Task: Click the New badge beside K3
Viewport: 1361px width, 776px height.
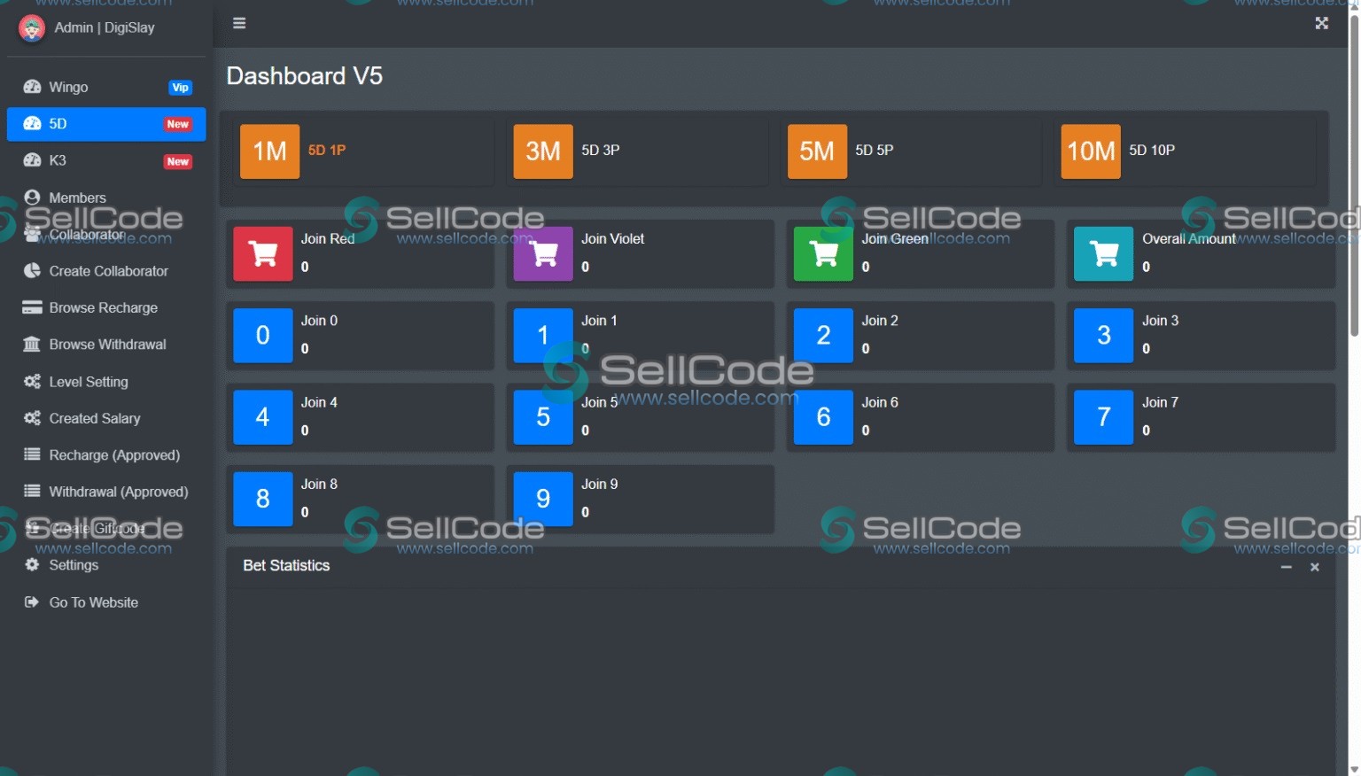Action: point(177,161)
